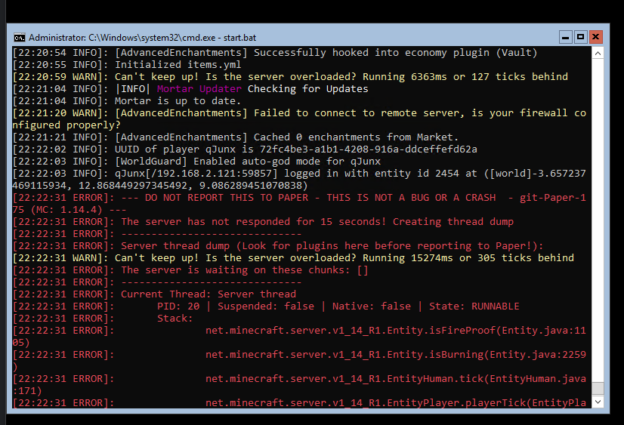
Task: Click the EntityHuman.tick stack trace line
Action: (x=299, y=384)
